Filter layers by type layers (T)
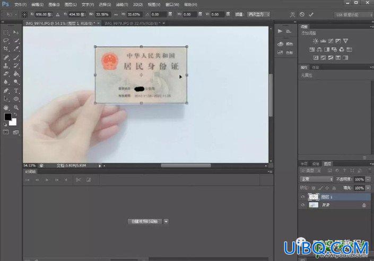374x261 pixels. pos(345,171)
